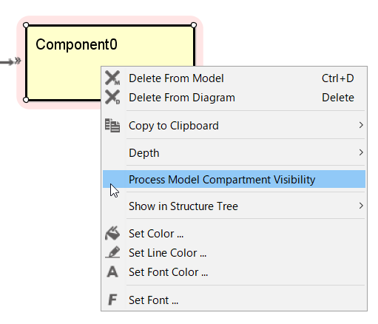This screenshot has width=378, height=324.
Task: Click the Delete From Model X icon
Action: click(x=112, y=78)
